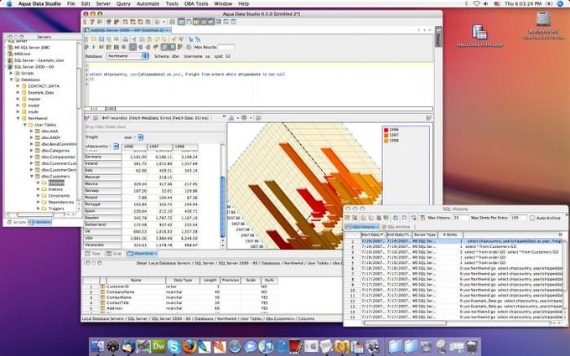
Task: Switch to the Scripts tab in Servers panel
Action: [17, 222]
